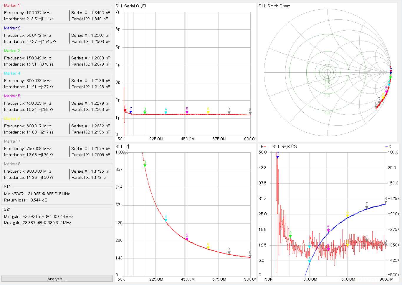The width and height of the screenshot is (402, 285).
Task: Select green marker 3 on R+jX chart
Action: tap(290, 236)
